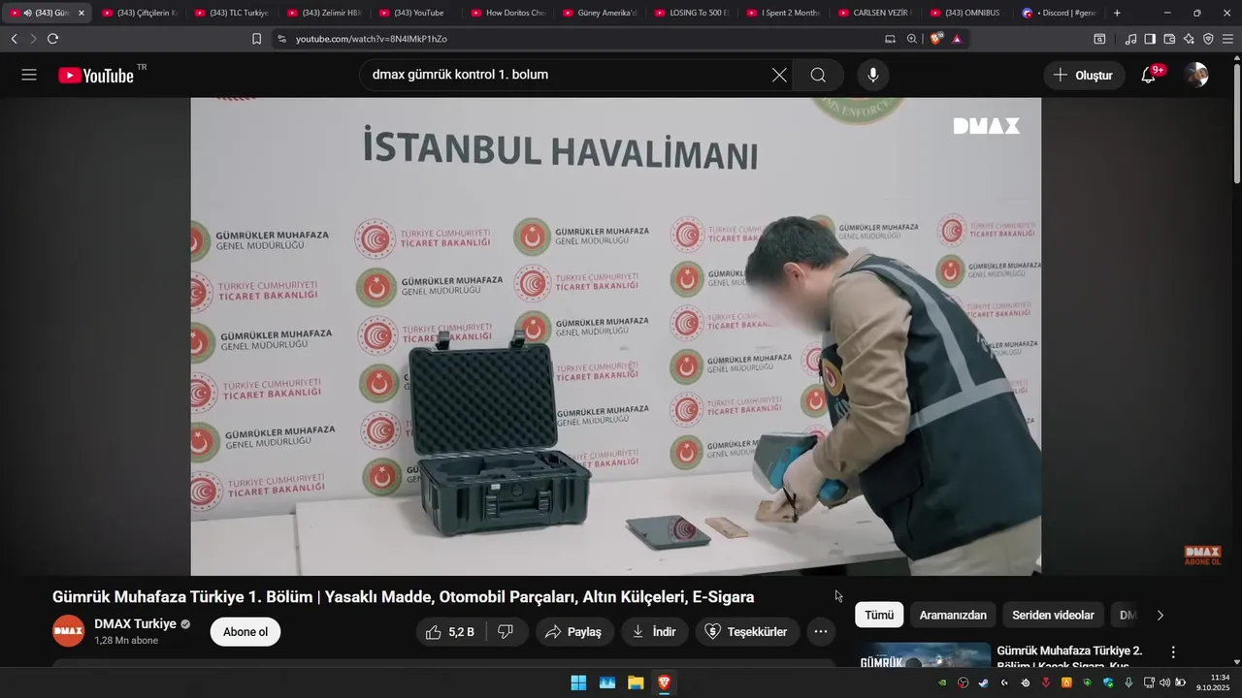Screen dimensions: 1242x698
Task: Open Brave Rewards triangle icon
Action: pyautogui.click(x=957, y=39)
